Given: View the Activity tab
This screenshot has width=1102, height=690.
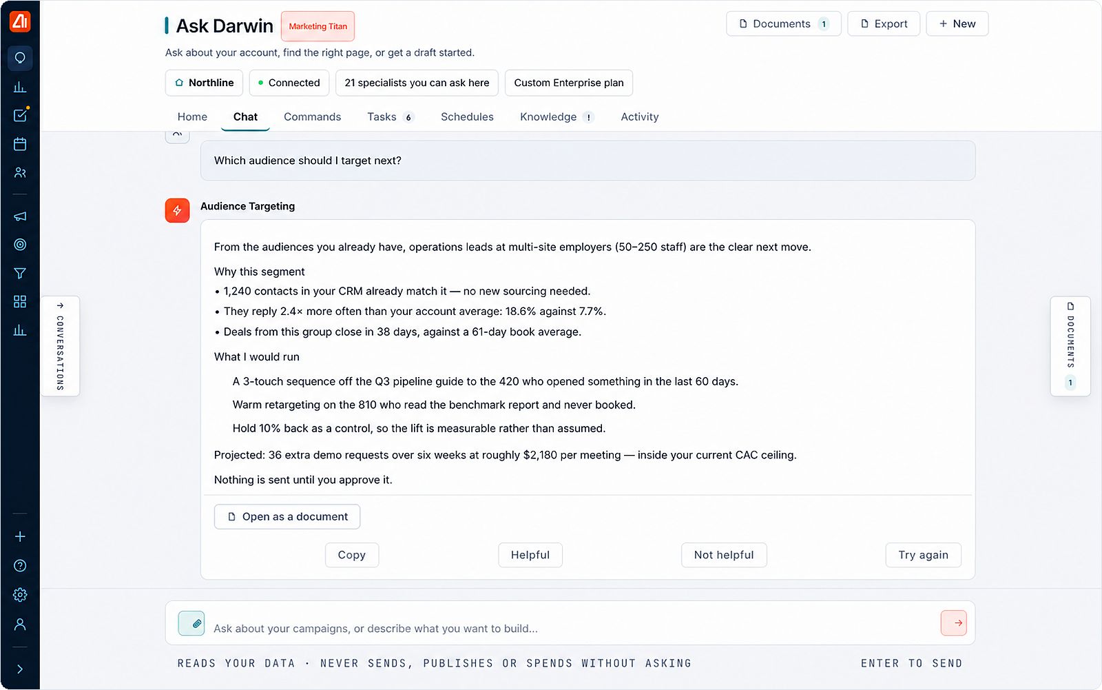Looking at the screenshot, I should (639, 117).
